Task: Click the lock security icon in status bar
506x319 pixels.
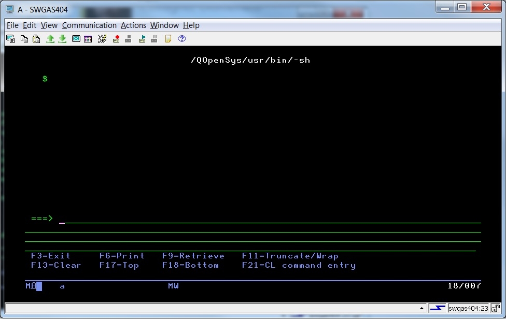Action: [x=496, y=308]
